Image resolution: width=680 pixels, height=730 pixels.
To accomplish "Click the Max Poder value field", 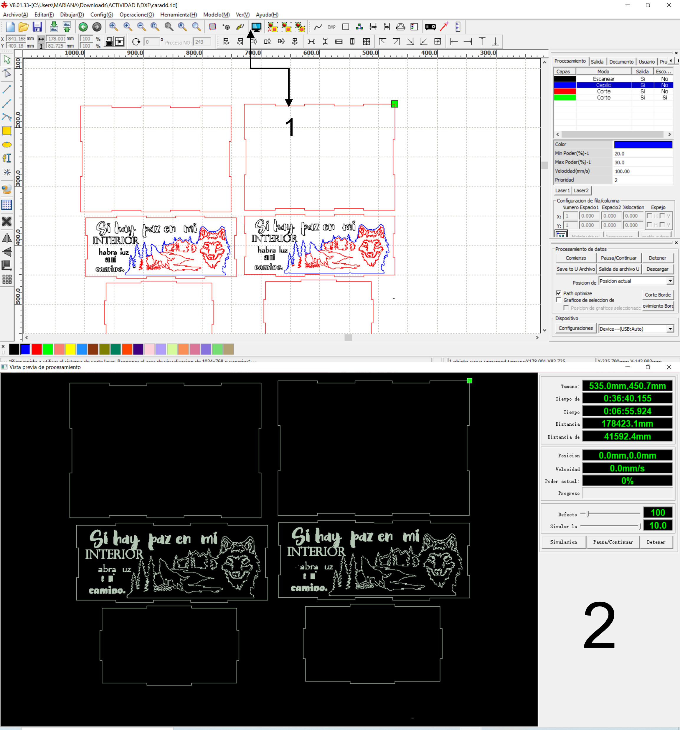I will click(x=643, y=162).
